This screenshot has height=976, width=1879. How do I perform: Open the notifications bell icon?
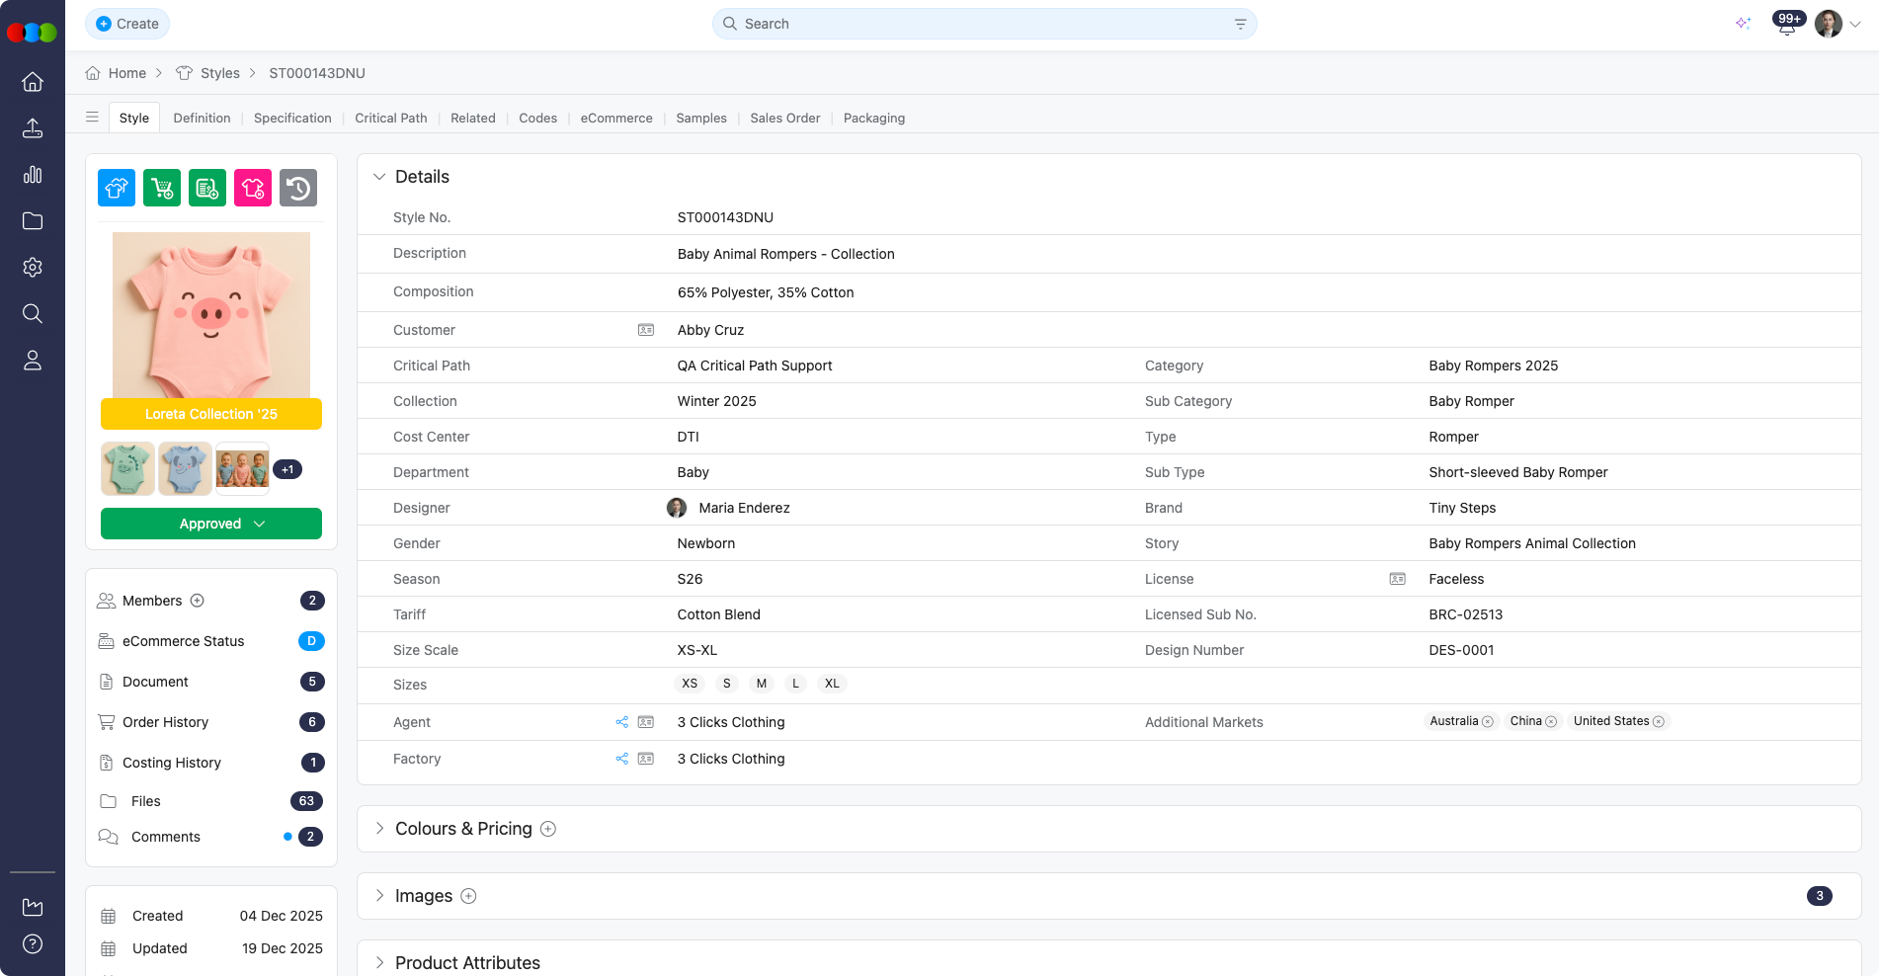(1786, 26)
